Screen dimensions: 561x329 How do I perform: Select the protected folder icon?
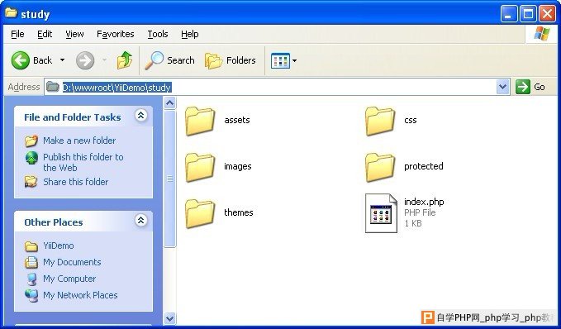[x=380, y=167]
